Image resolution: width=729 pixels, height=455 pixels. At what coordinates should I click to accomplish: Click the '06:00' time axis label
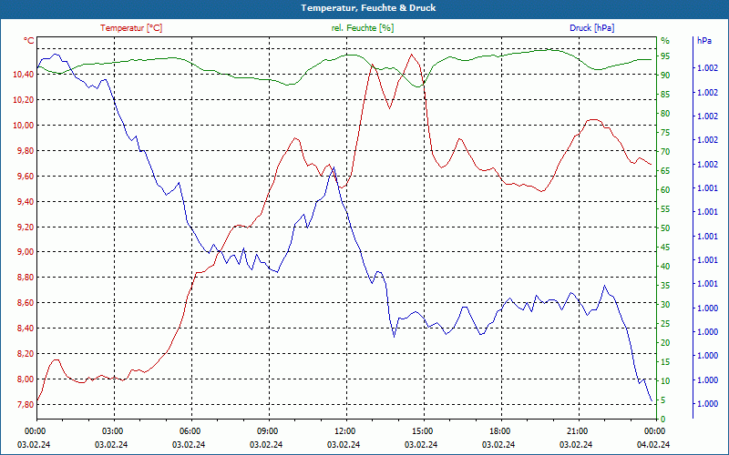click(x=190, y=430)
